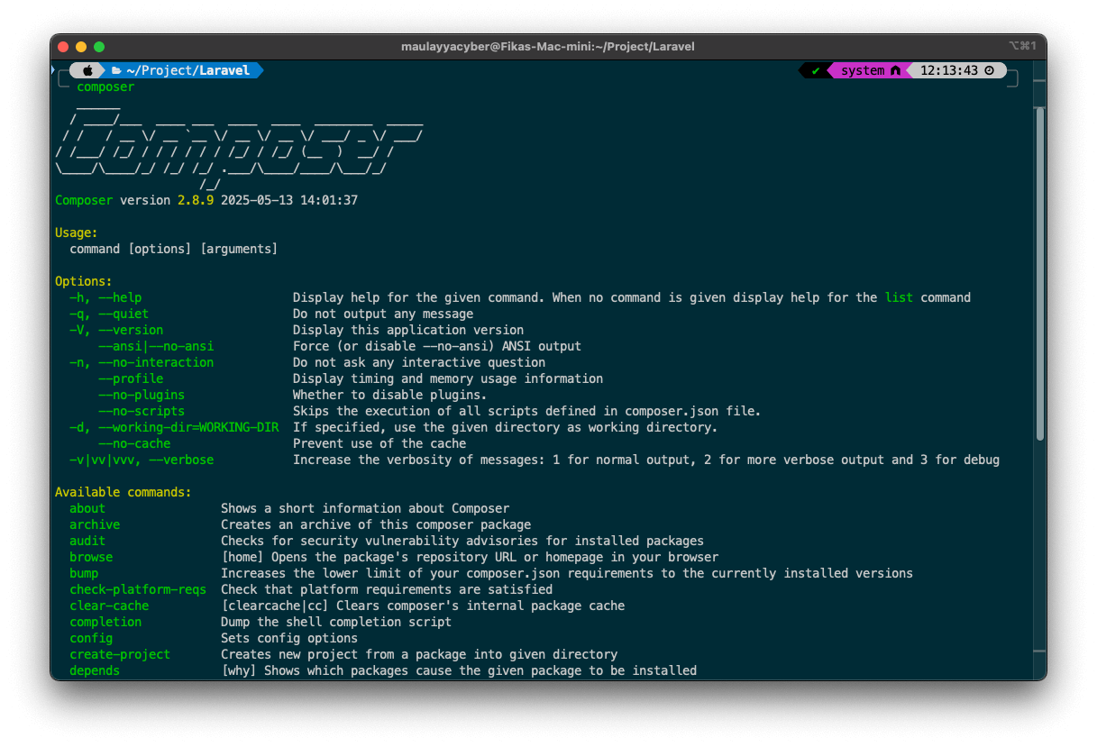
Task: Click the 'Options:' heading
Action: (84, 281)
